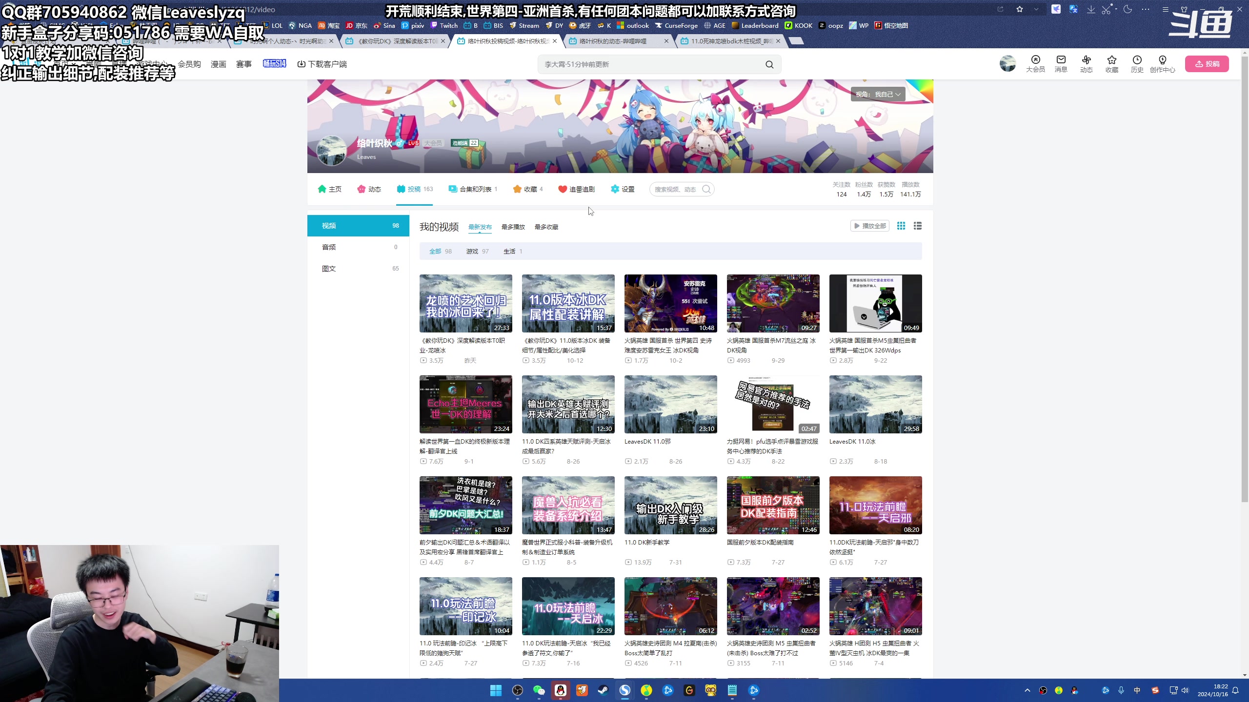Click the top search input box
The image size is (1249, 702).
(651, 64)
